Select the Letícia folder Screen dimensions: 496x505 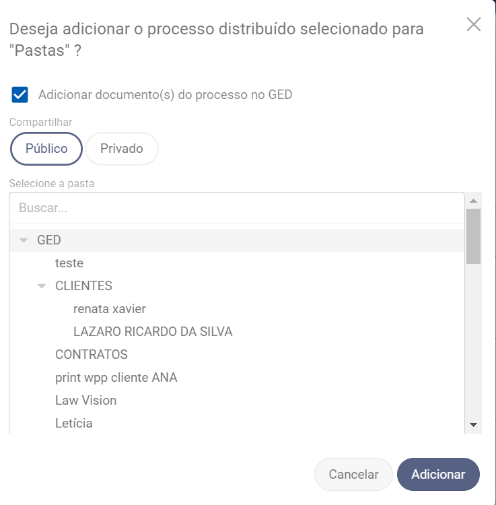click(x=74, y=424)
